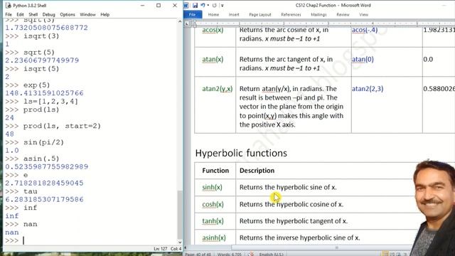The width and height of the screenshot is (455, 256).
Task: Click the Function column header
Action: click(215, 171)
